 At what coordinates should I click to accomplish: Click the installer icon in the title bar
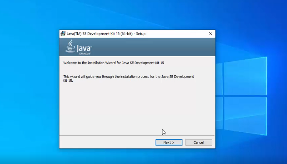tap(63, 34)
